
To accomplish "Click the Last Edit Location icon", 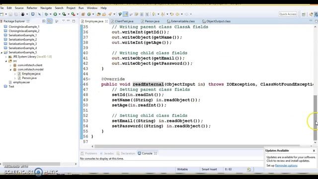I will [x=172, y=14].
